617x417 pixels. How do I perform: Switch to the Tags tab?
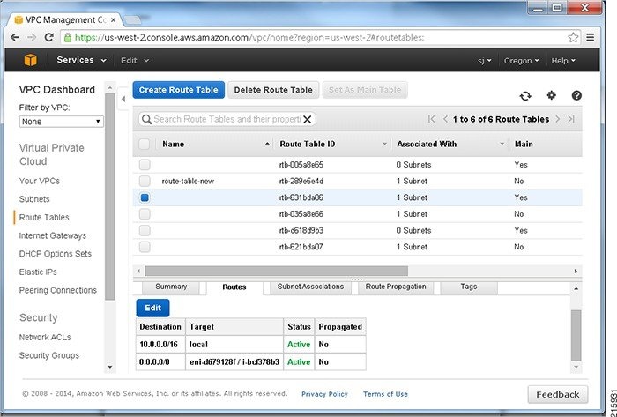pyautogui.click(x=469, y=287)
